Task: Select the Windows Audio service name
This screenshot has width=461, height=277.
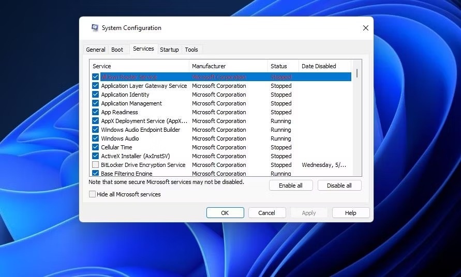Action: (120, 138)
